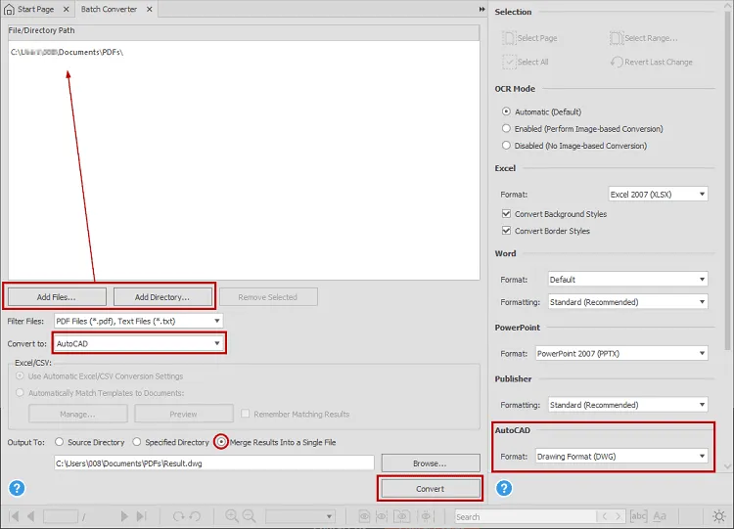The height and width of the screenshot is (529, 734).
Task: Open the Convert to AutoCAD dropdown
Action: (x=139, y=343)
